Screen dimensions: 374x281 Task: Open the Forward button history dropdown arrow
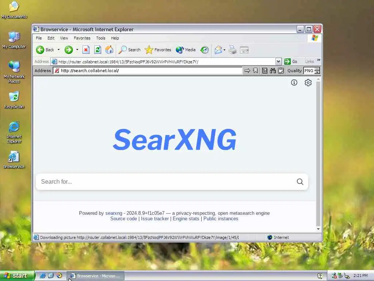pyautogui.click(x=77, y=50)
